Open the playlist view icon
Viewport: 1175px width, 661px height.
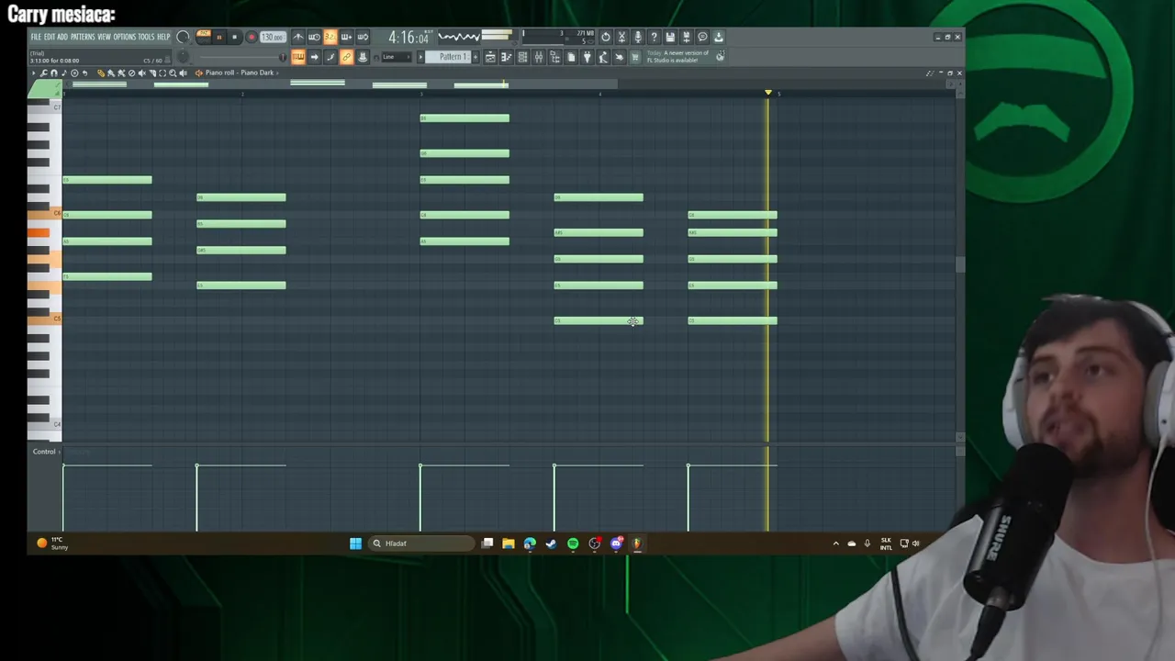(x=490, y=57)
